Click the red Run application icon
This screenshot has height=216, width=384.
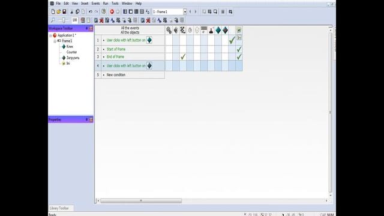pos(112,11)
